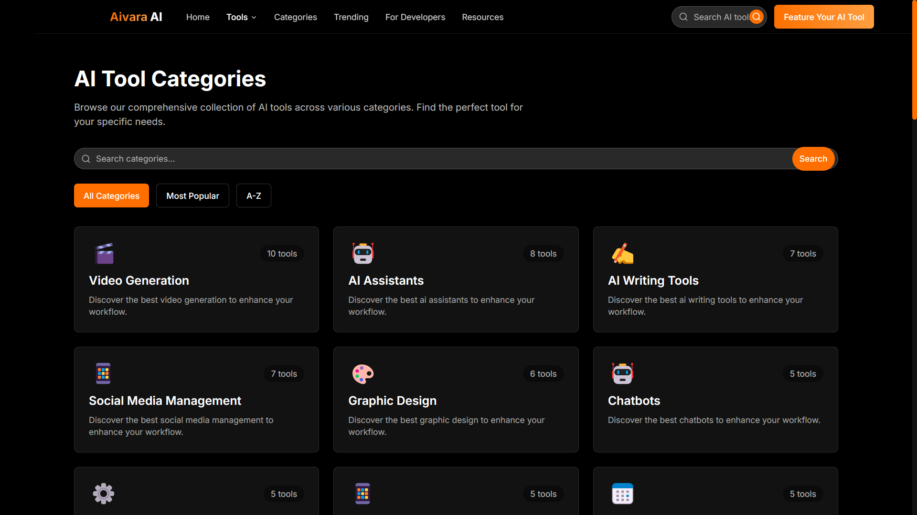The image size is (917, 515).
Task: Click the Video Generation clapperboard icon
Action: [104, 254]
